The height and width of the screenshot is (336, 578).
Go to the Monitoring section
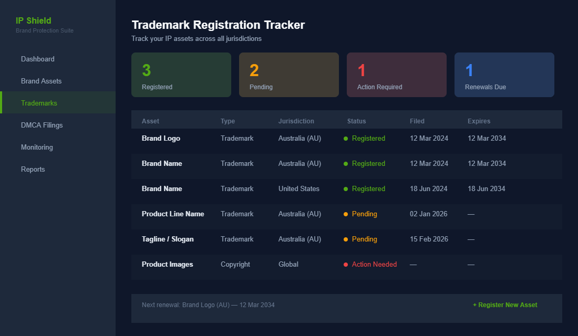pos(37,147)
